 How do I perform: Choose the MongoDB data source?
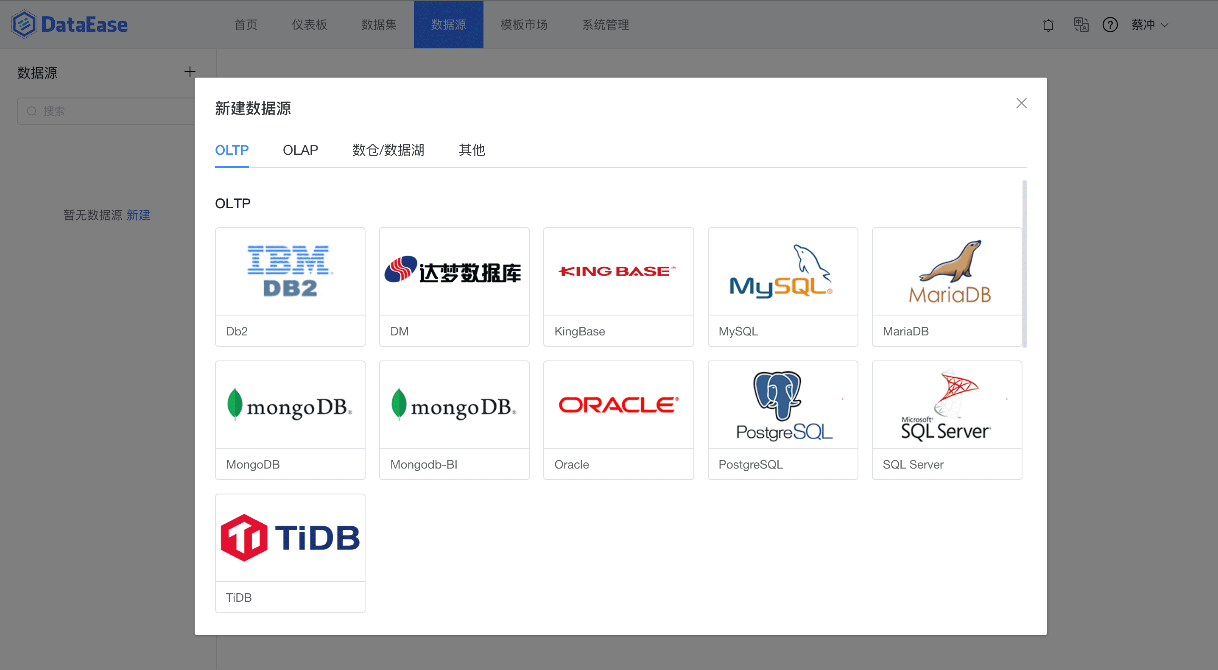tap(290, 419)
